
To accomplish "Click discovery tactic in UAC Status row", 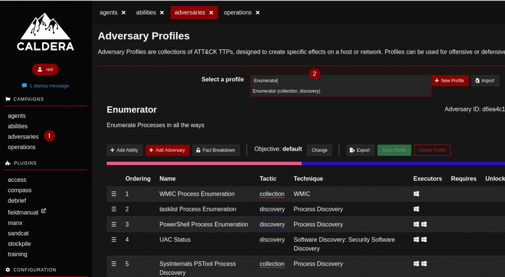I will point(272,240).
